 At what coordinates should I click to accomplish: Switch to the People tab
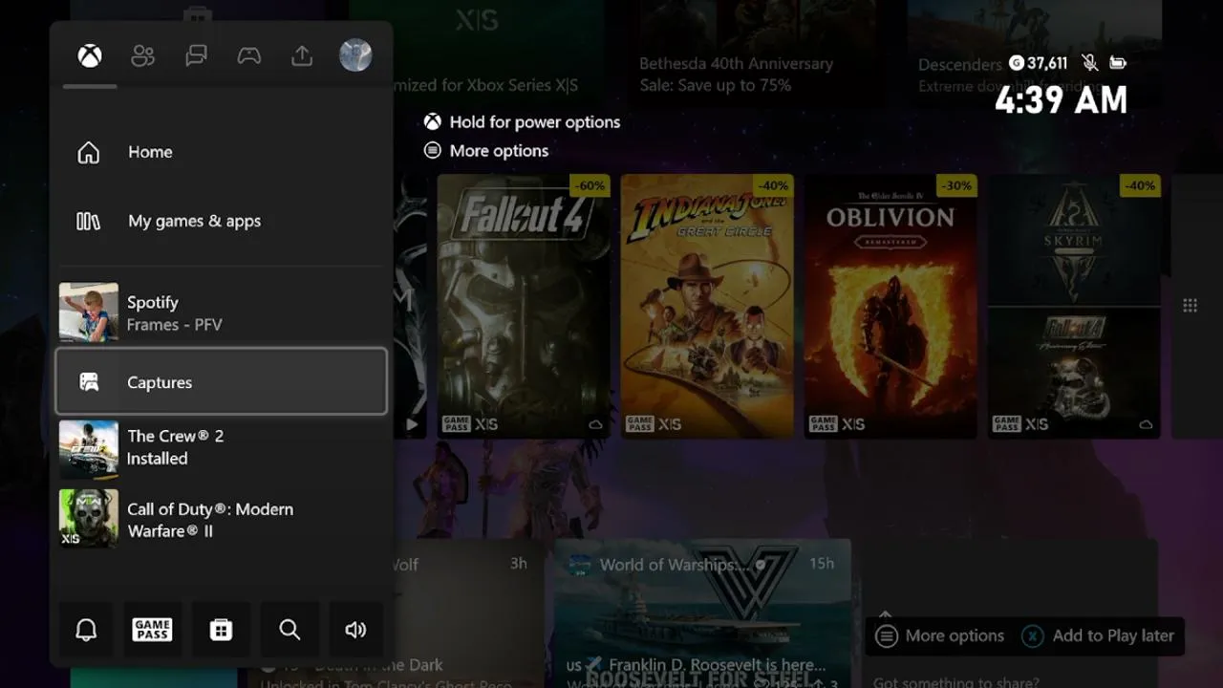(x=143, y=56)
